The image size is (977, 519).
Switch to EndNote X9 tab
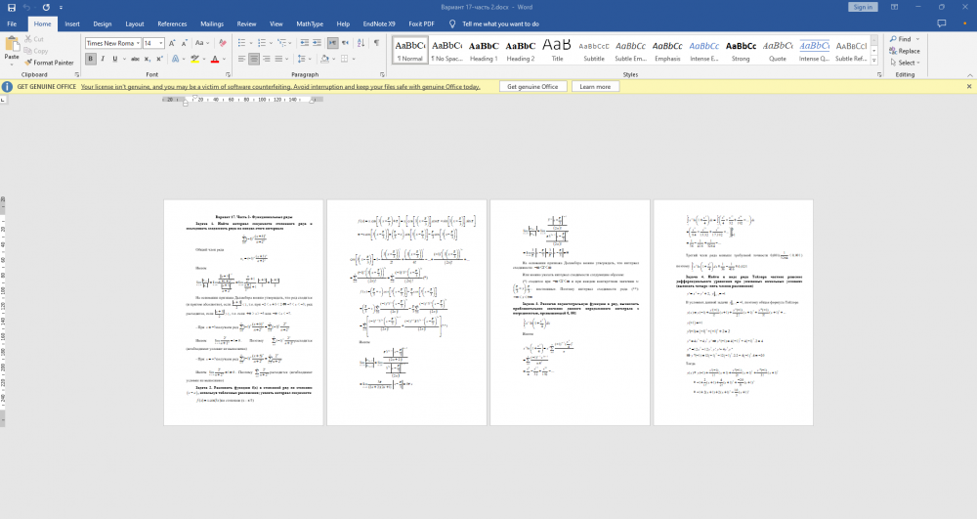pos(379,23)
